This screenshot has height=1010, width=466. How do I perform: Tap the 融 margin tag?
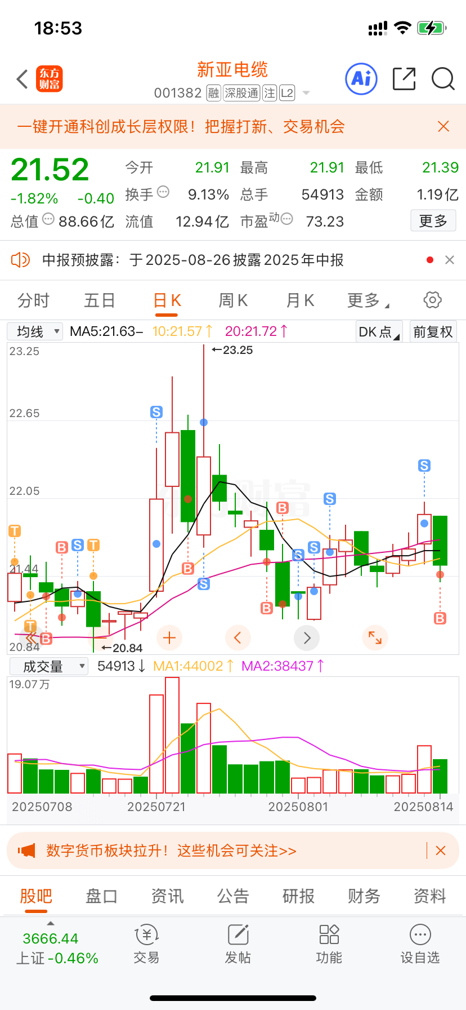[x=213, y=93]
